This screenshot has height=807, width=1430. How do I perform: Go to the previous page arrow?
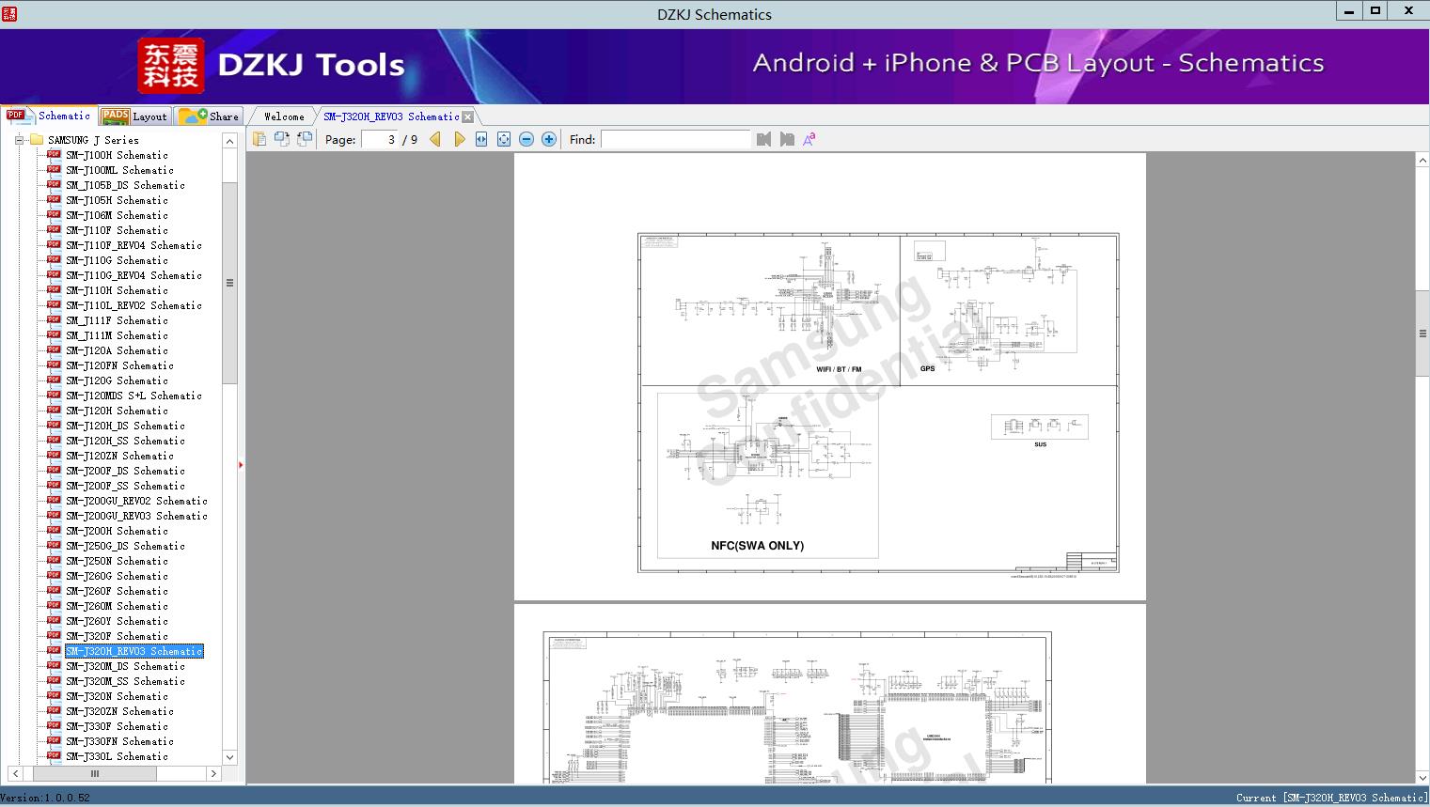[x=434, y=139]
